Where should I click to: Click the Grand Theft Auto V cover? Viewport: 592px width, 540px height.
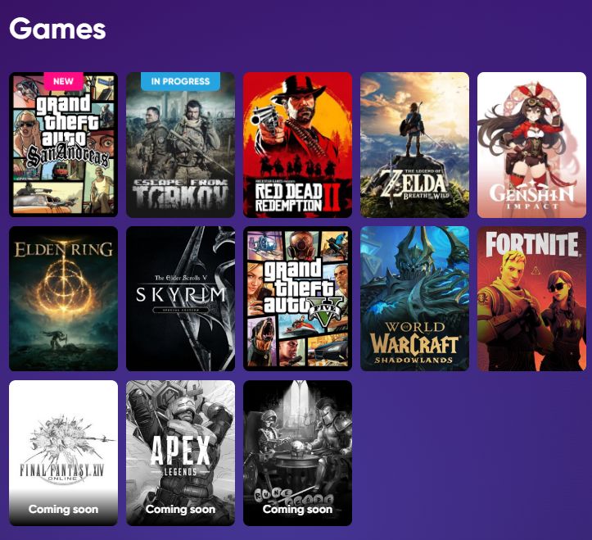[x=297, y=298]
